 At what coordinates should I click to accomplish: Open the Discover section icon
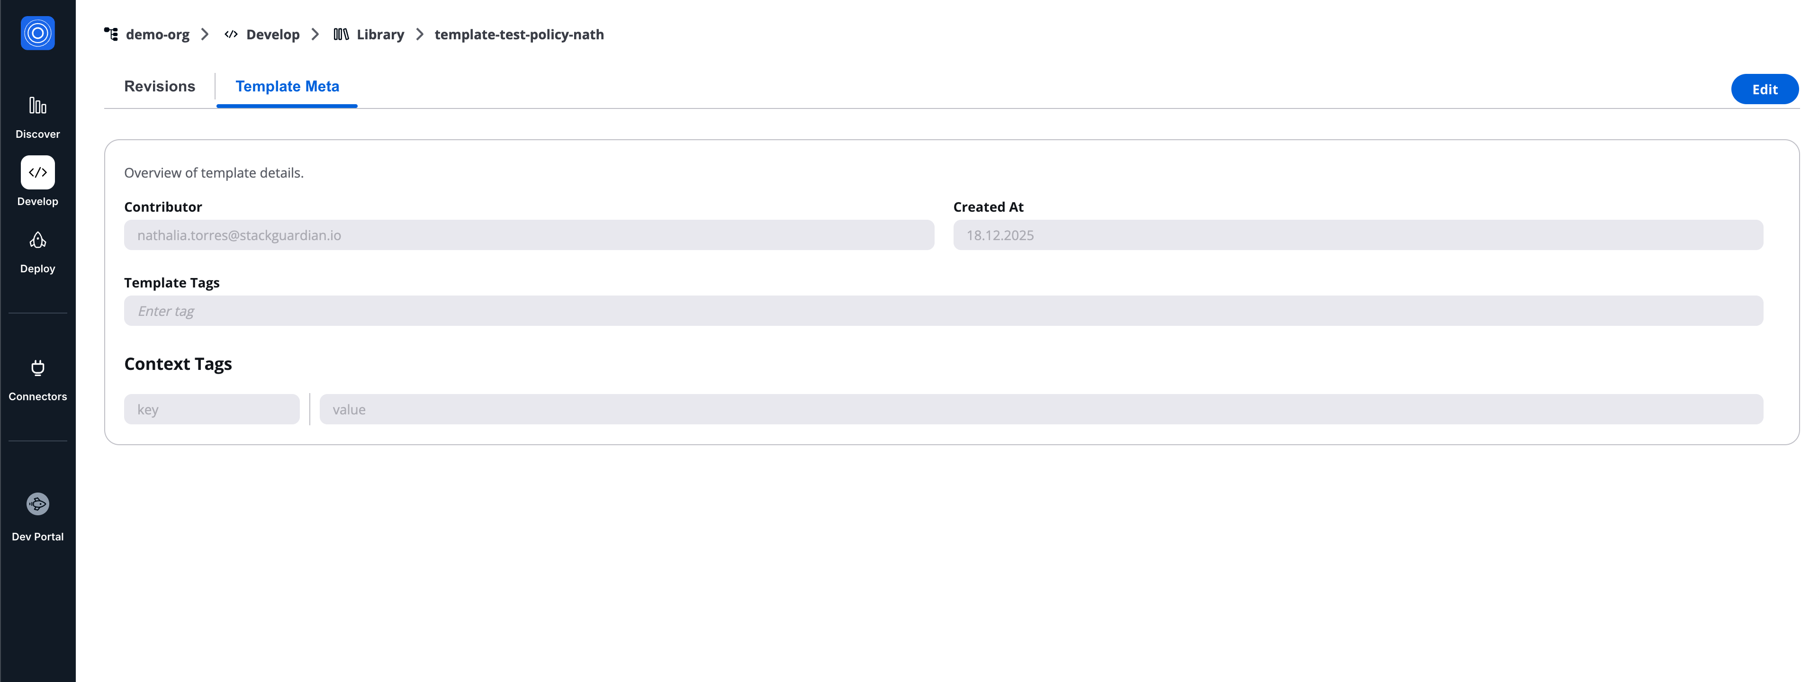[37, 106]
